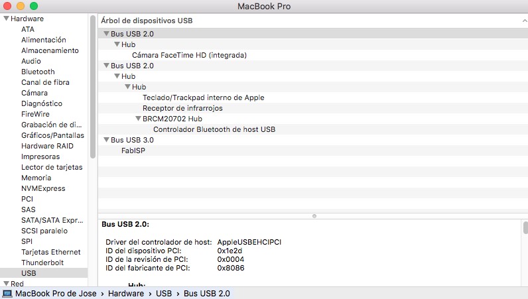Collapse the Hub containing Teclado/Trackpad interno
This screenshot has height=299, width=528.
[127, 87]
